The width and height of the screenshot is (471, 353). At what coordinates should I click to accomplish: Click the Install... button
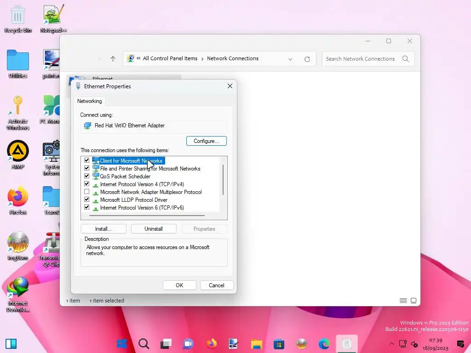click(x=103, y=229)
